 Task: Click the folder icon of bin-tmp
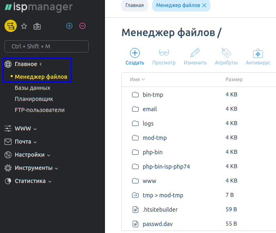pyautogui.click(x=135, y=95)
